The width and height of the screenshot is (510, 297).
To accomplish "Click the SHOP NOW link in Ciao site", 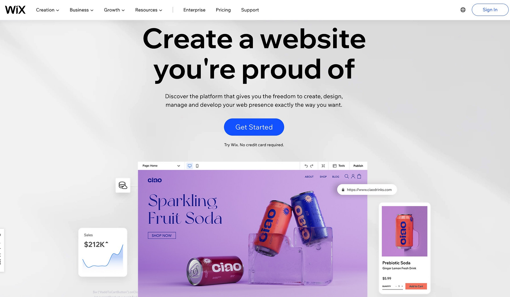I will point(161,235).
